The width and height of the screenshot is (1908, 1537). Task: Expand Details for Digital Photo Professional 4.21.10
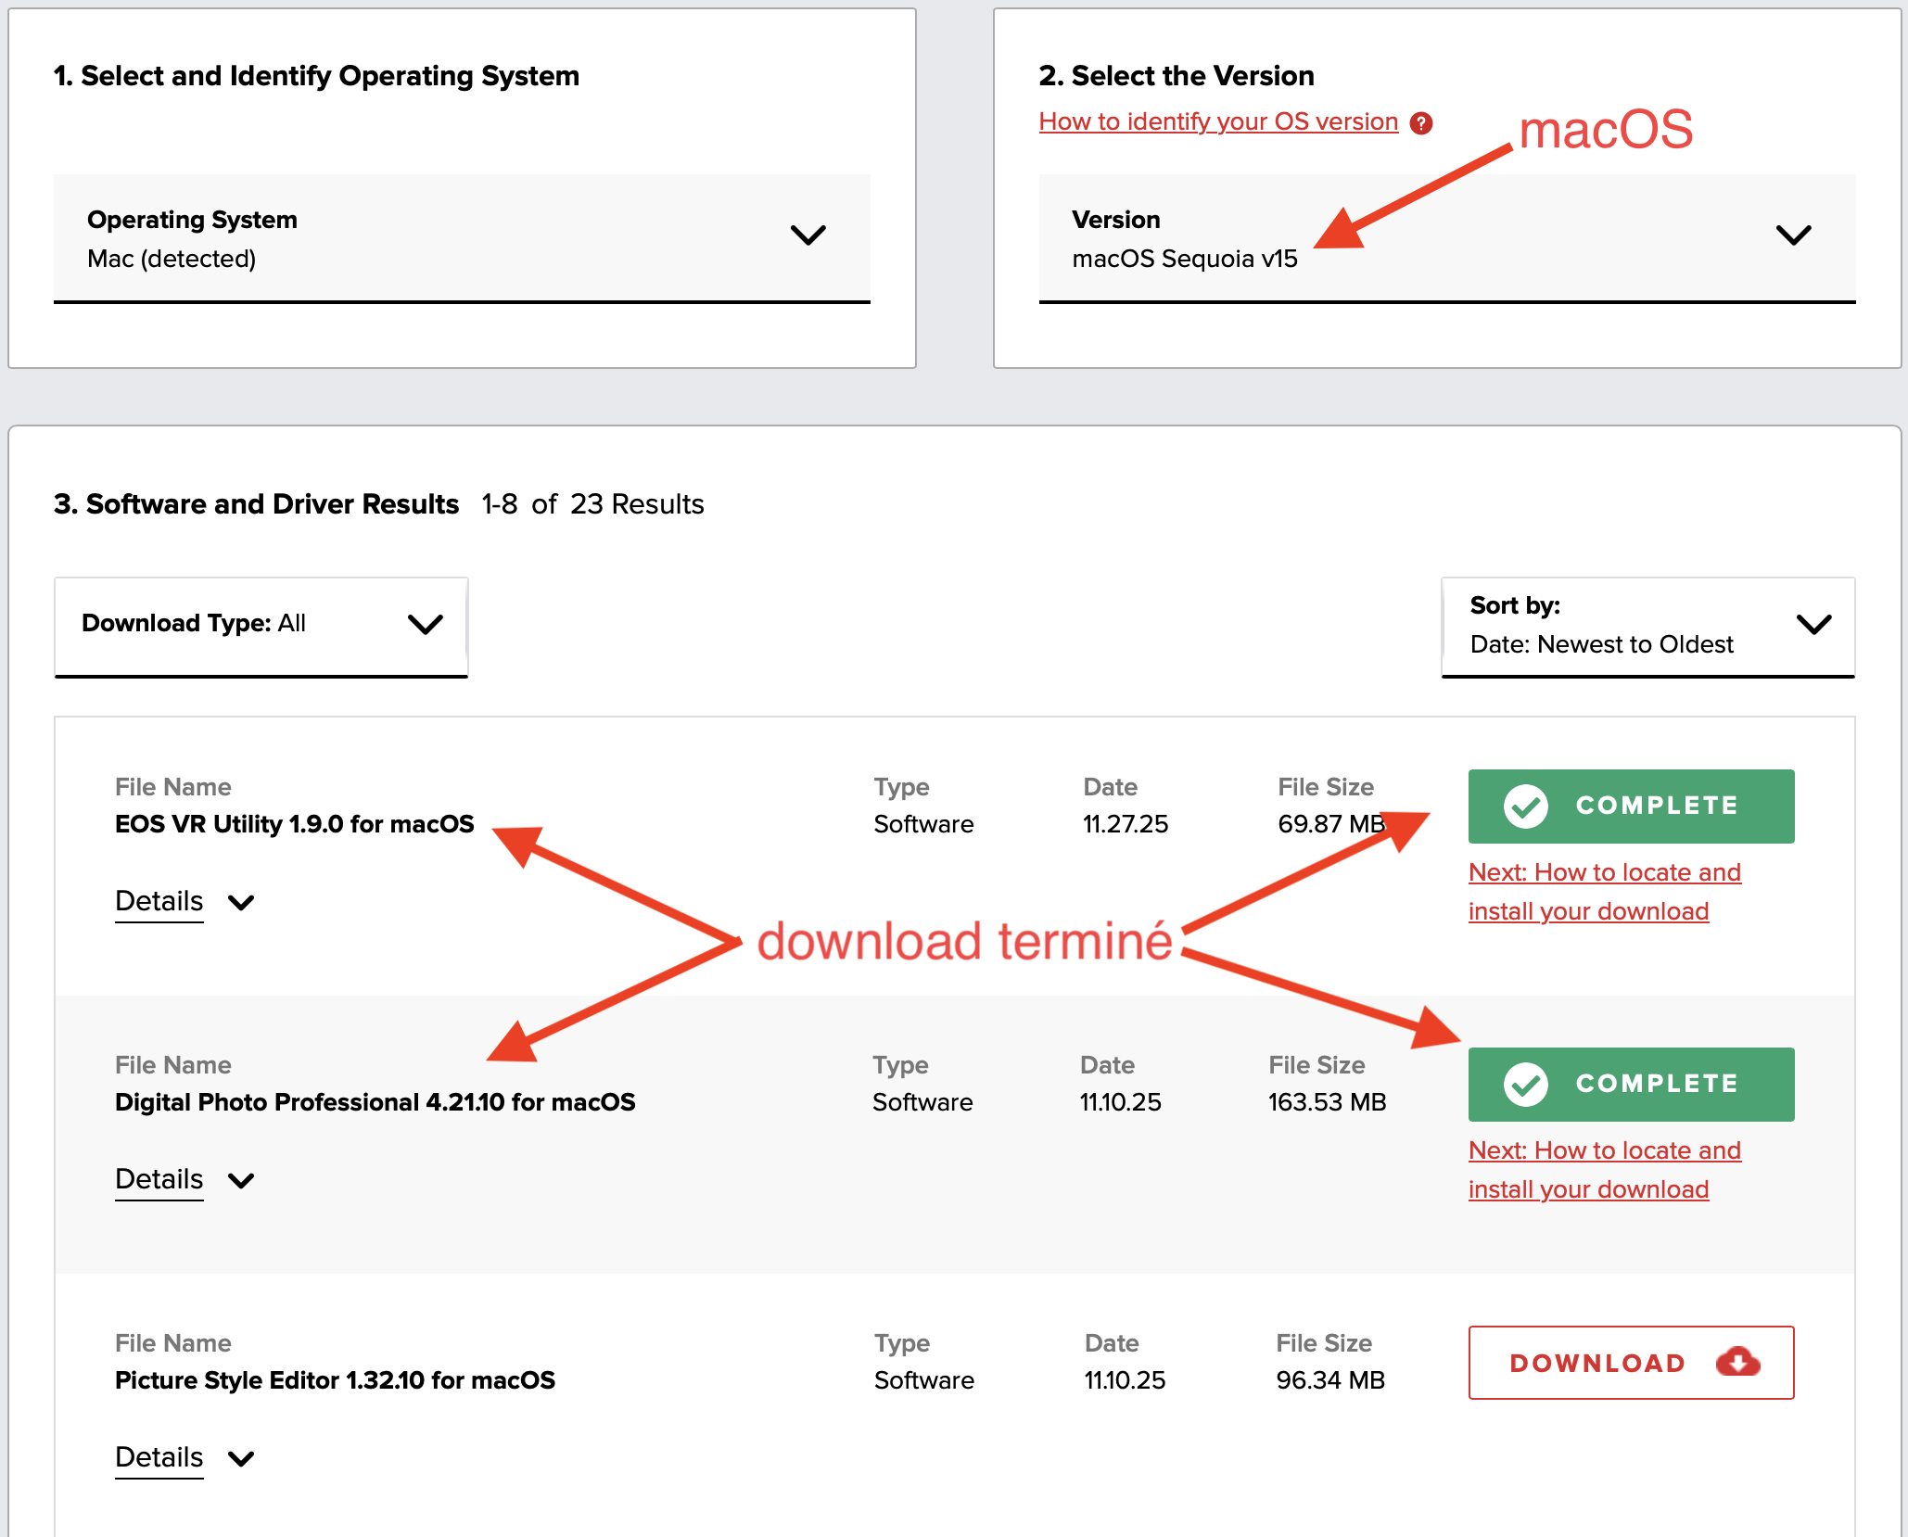159,1179
